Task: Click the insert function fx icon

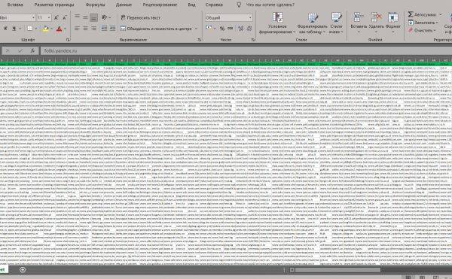Action: pos(32,50)
